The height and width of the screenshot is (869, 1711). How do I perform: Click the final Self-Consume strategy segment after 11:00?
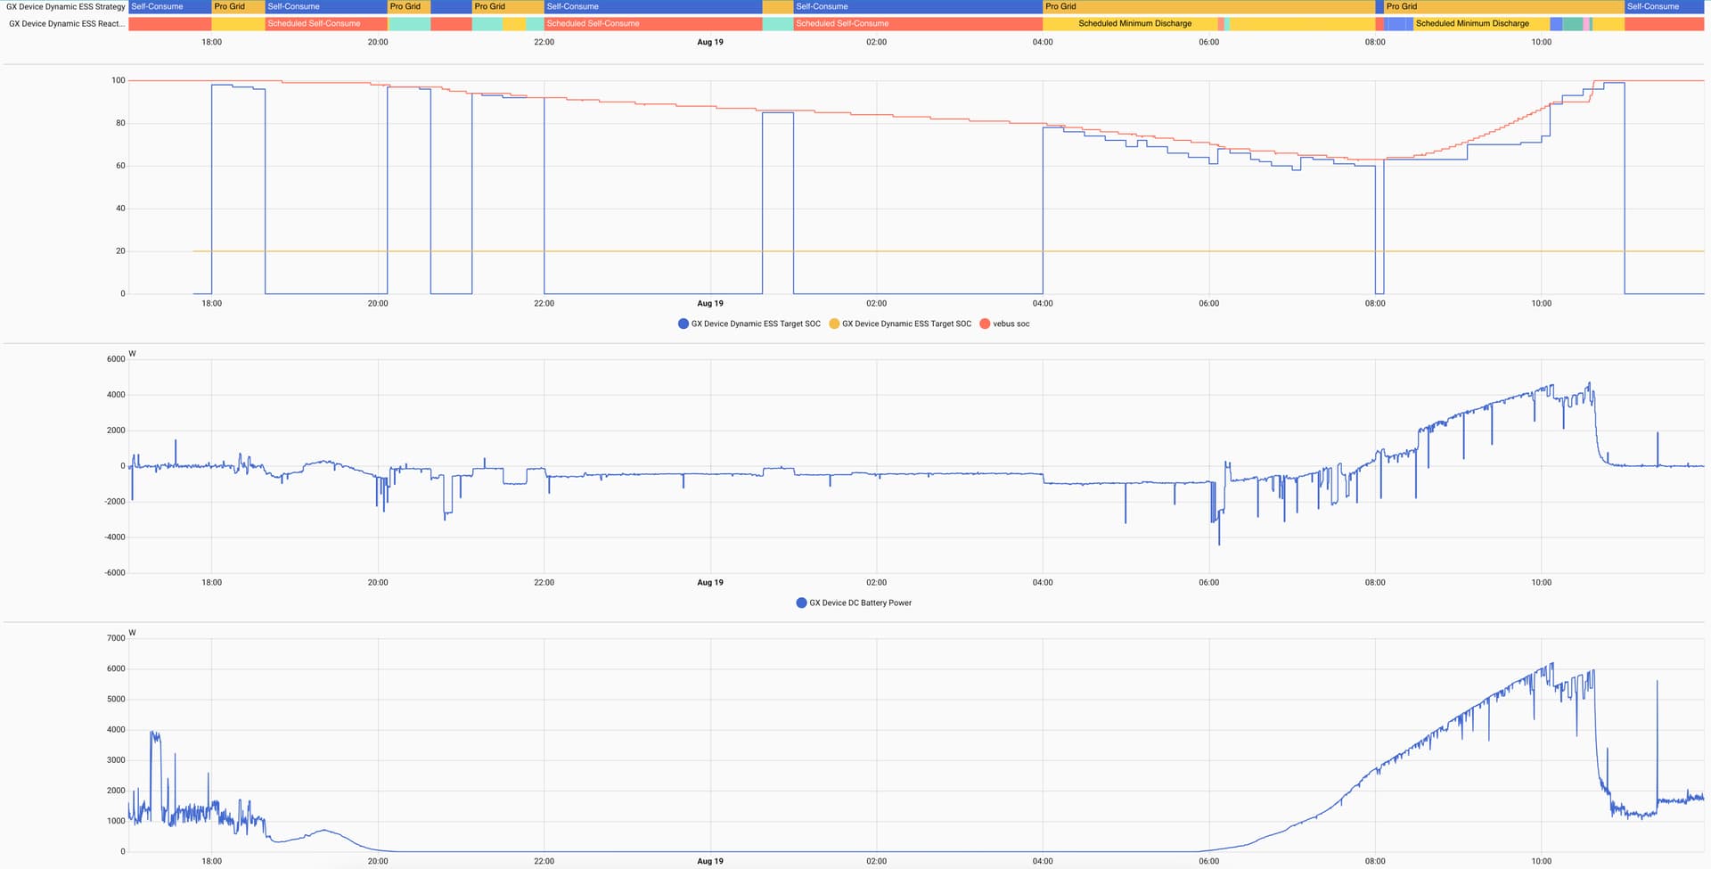[1665, 6]
